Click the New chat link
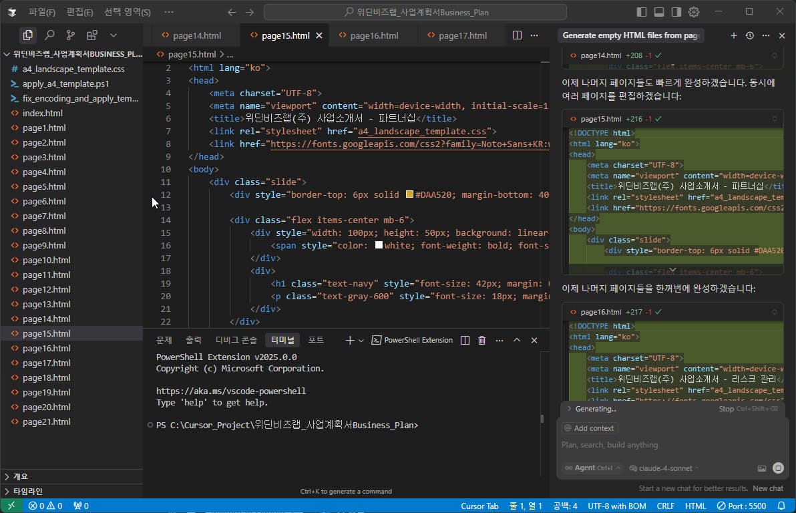 (767, 488)
